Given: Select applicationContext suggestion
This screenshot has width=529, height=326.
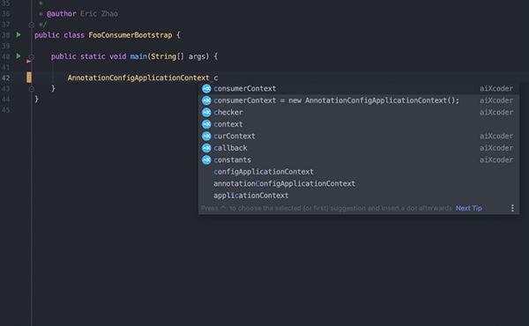Looking at the screenshot, I should (359, 196).
